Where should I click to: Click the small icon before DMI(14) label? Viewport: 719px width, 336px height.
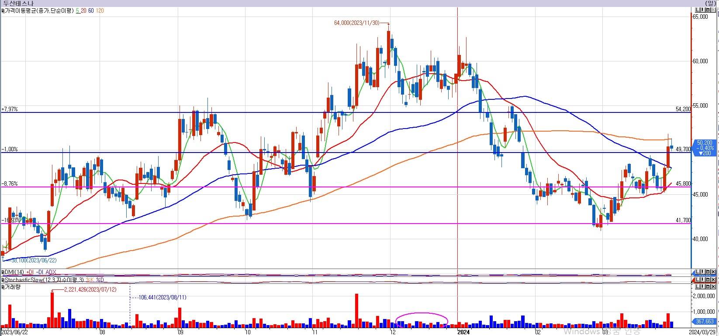[2, 272]
